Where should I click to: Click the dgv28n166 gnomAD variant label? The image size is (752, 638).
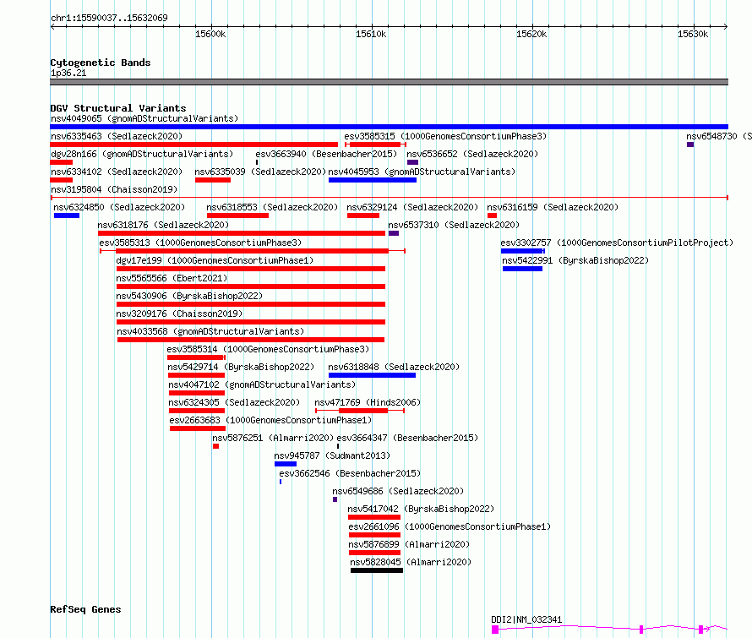142,154
